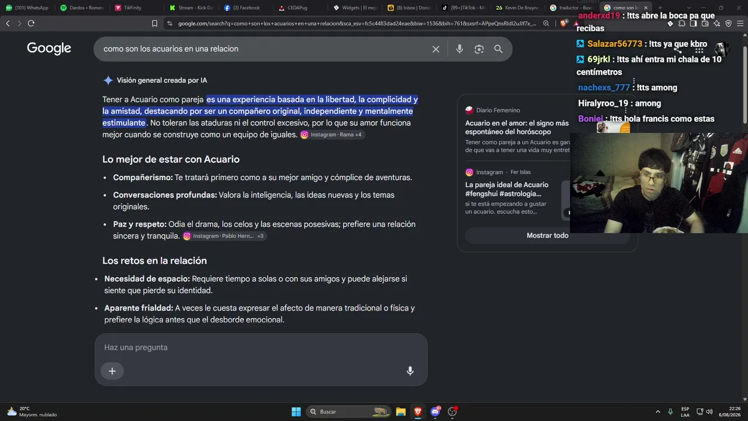748x421 pixels.
Task: Open the Instagram · Rama +4 source chip
Action: point(332,135)
